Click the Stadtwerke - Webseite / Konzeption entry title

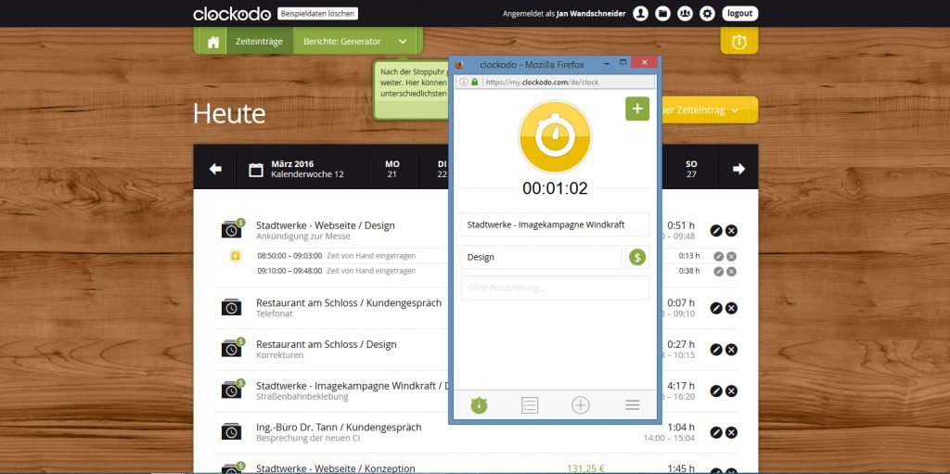[336, 468]
